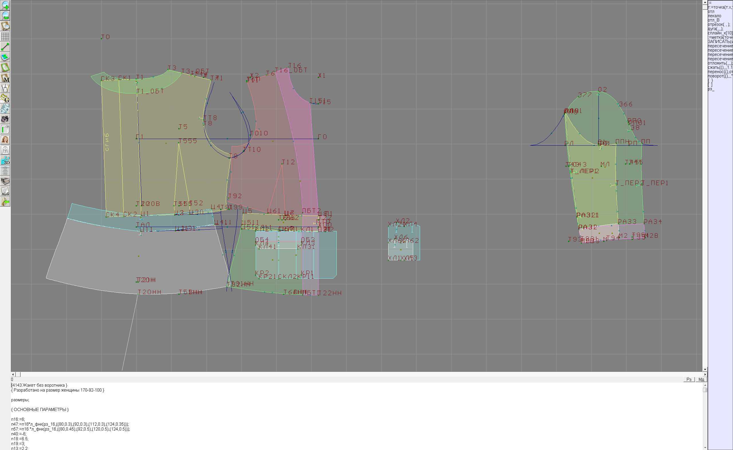The height and width of the screenshot is (450, 733).
Task: Toggle the grid display icon
Action: (x=5, y=36)
